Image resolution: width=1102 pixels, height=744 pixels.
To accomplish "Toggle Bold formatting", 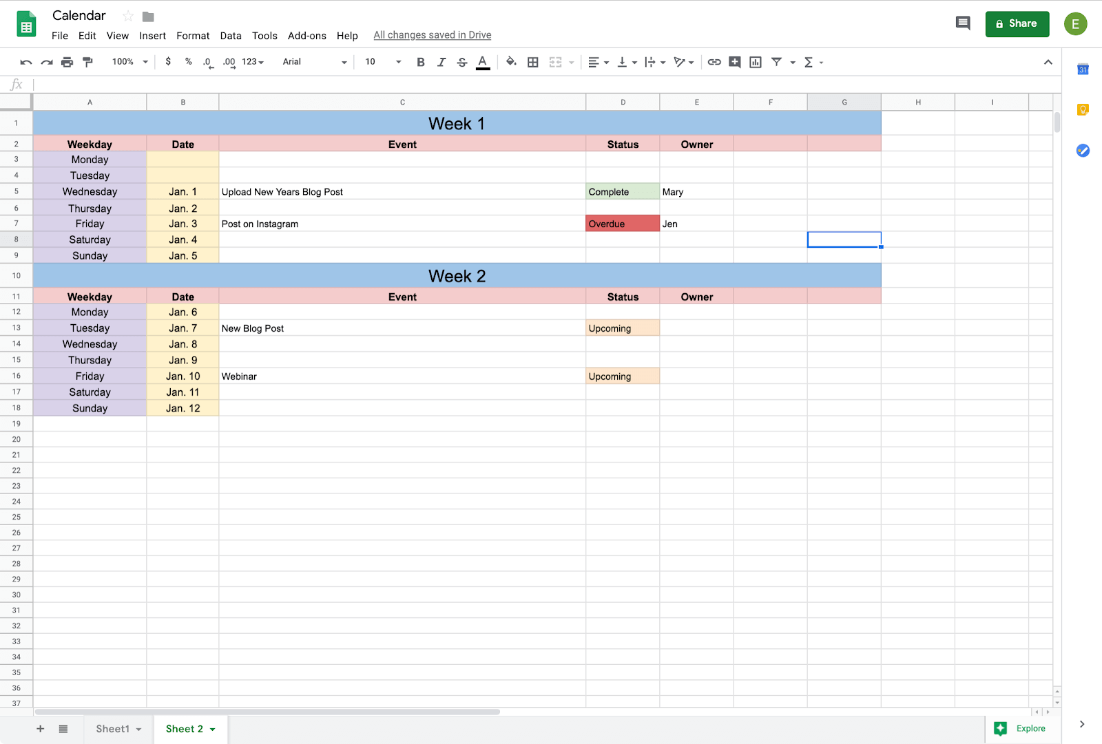I will point(421,62).
